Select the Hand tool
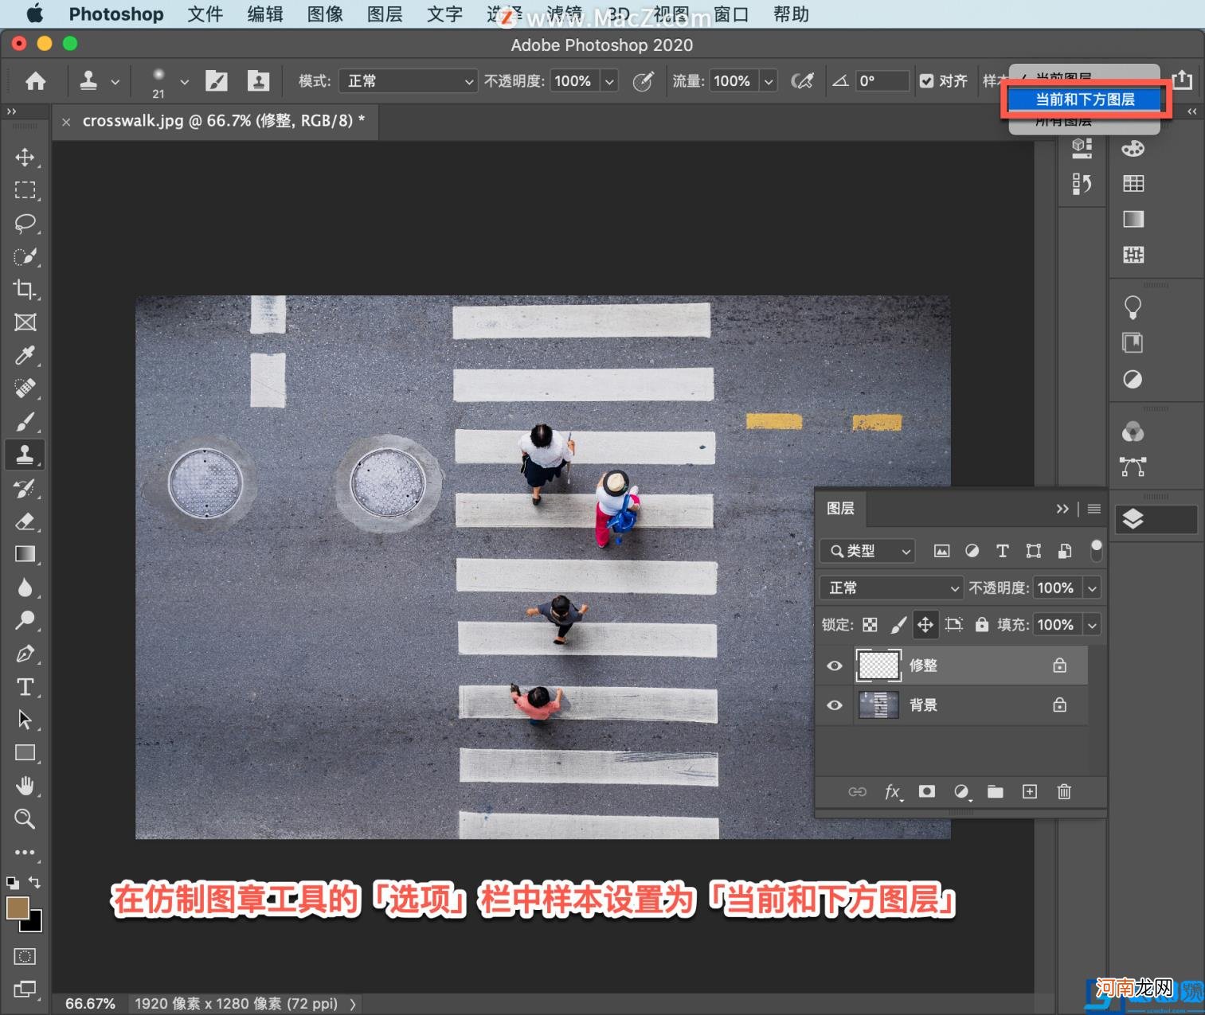 click(x=25, y=786)
